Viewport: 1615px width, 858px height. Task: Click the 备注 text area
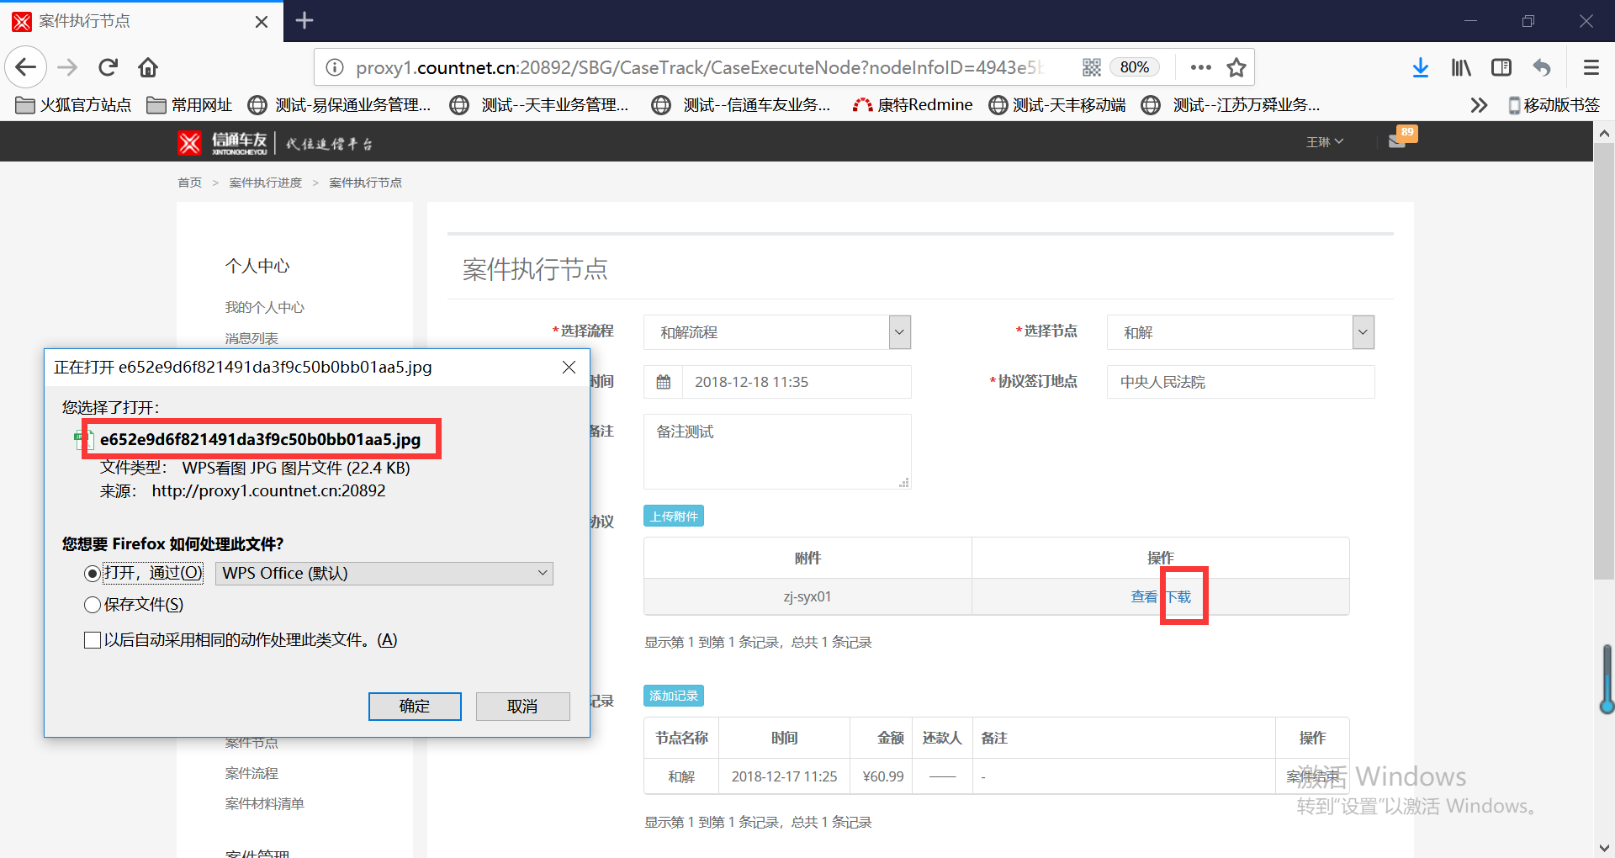[x=777, y=452]
